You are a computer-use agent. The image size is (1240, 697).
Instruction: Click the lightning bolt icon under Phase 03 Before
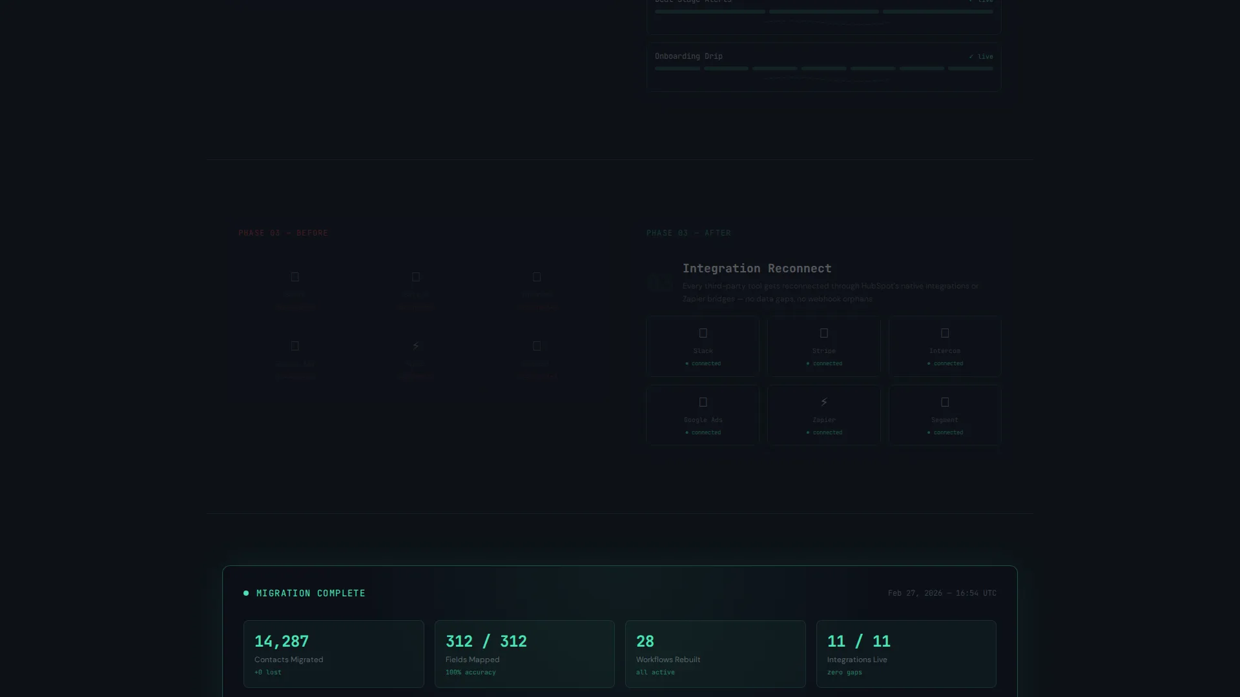416,346
